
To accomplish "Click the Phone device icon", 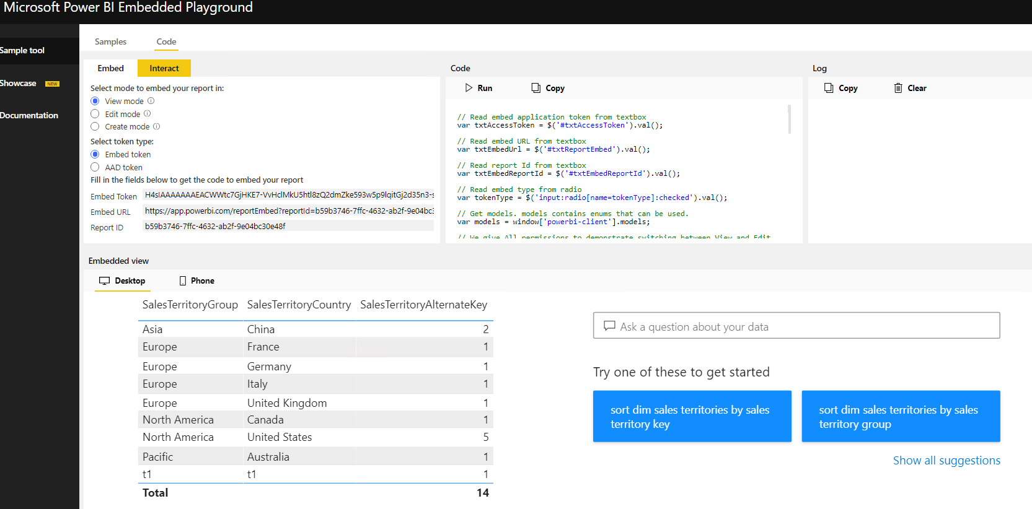I will (183, 281).
